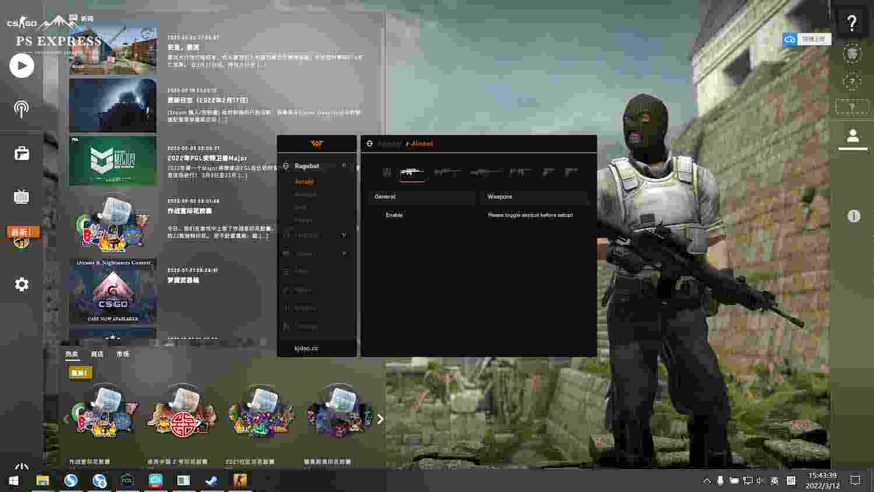Select the sixth pistol weapon icon

tap(548, 172)
